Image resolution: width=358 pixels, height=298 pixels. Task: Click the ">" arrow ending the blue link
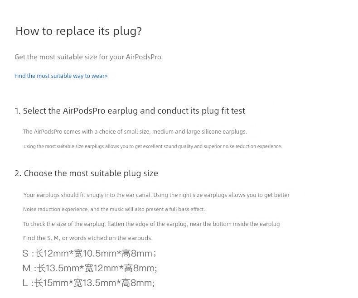tap(106, 76)
